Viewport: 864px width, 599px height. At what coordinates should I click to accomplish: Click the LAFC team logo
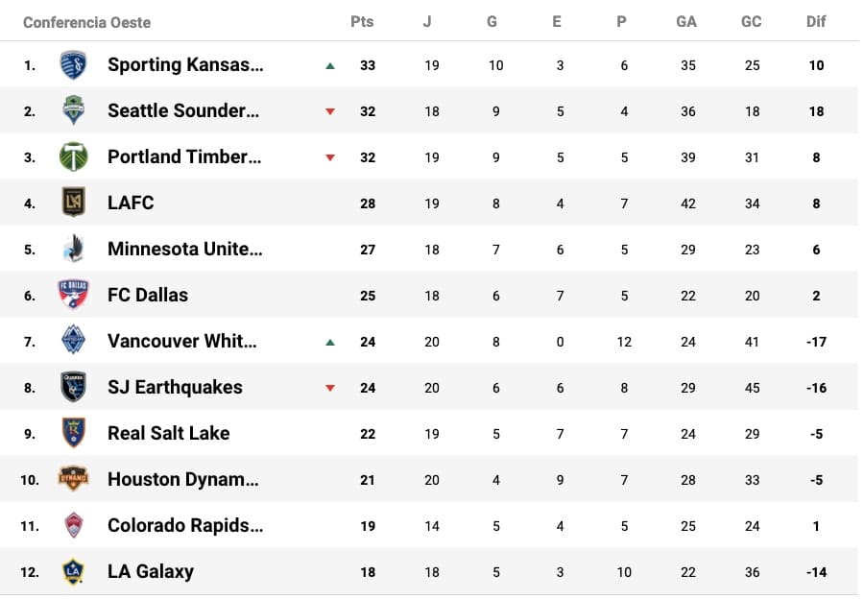[73, 203]
